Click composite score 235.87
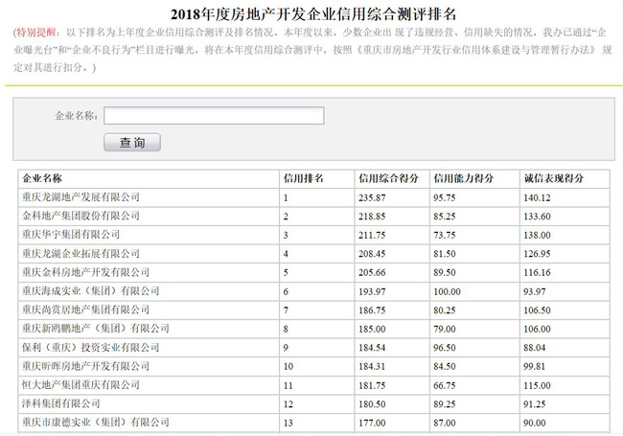This screenshot has height=436, width=623. (x=372, y=197)
